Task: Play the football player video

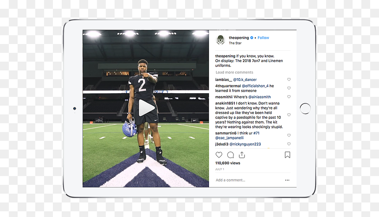Action: (x=146, y=108)
